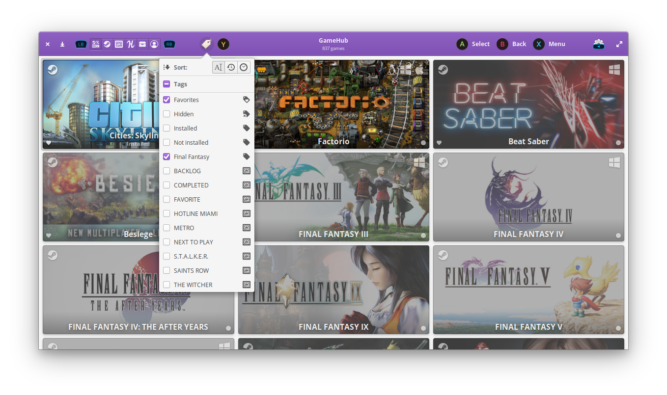Click the heart icon on Besiege card
This screenshot has width=667, height=395.
point(49,236)
